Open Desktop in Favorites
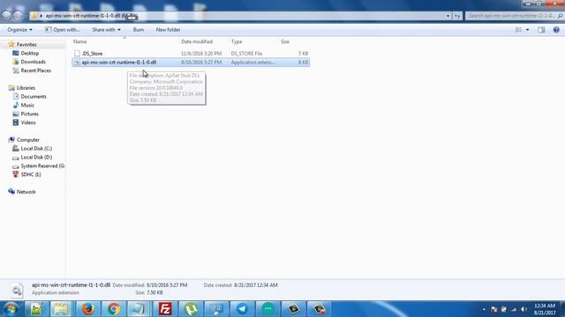 click(x=29, y=53)
